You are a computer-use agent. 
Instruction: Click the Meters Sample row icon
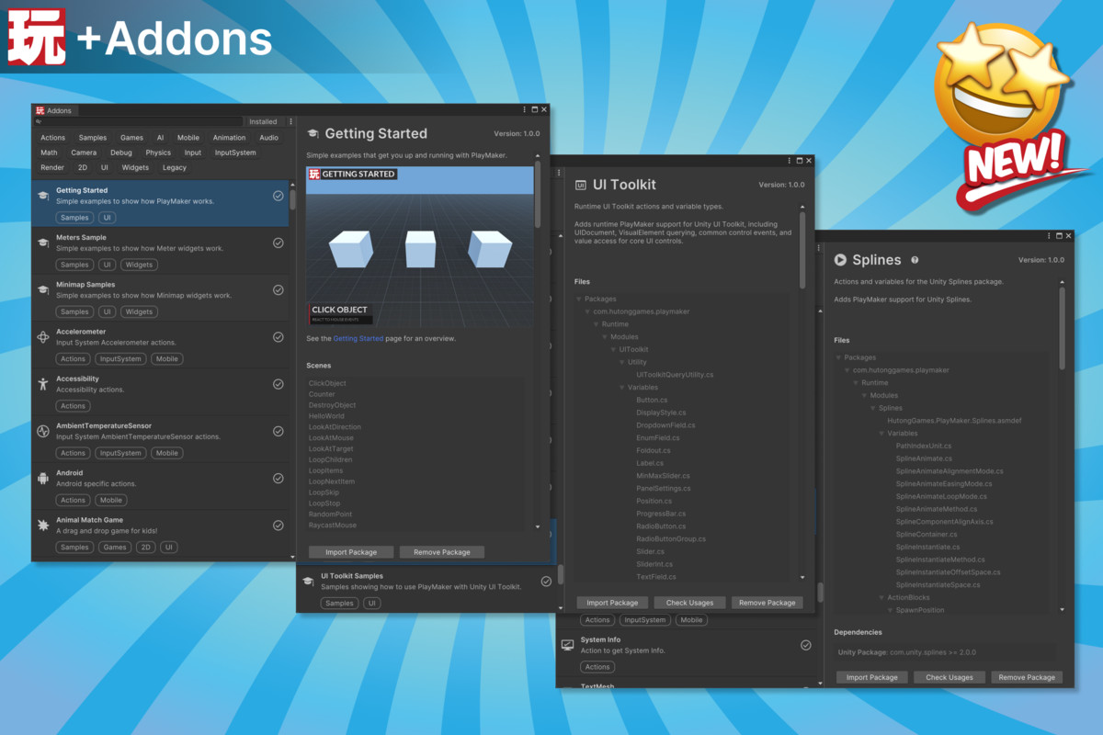pos(42,243)
